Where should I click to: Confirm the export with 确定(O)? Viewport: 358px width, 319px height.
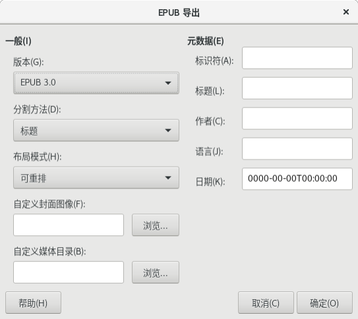pos(324,303)
